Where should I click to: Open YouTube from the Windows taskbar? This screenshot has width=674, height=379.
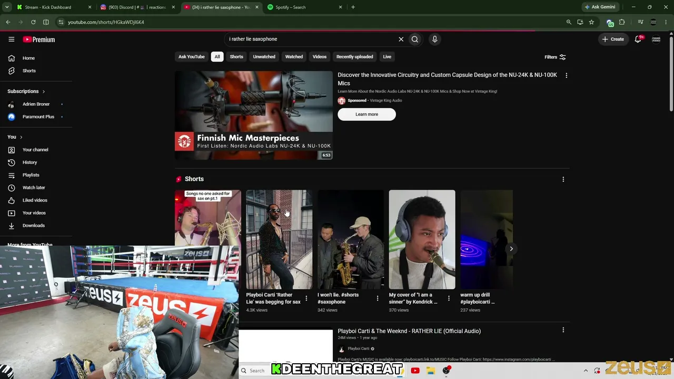415,371
